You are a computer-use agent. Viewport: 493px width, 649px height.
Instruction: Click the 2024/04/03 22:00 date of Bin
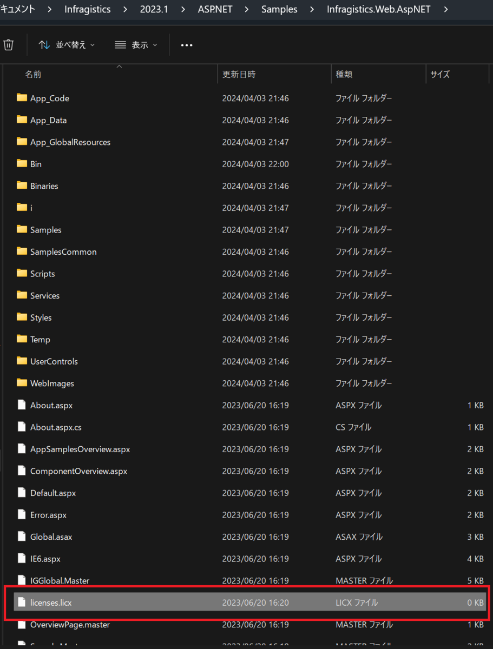[255, 164]
